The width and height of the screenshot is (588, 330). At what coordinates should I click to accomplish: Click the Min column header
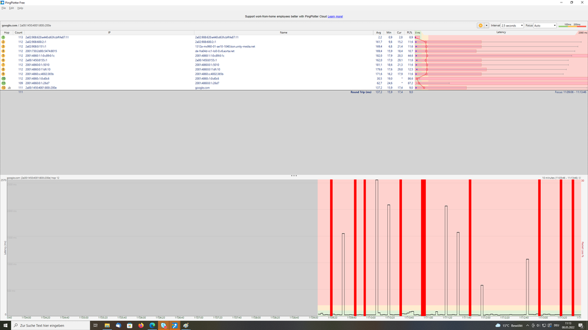pos(389,32)
